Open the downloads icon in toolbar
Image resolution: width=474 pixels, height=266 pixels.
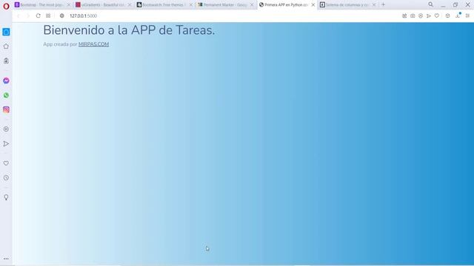coord(458,16)
